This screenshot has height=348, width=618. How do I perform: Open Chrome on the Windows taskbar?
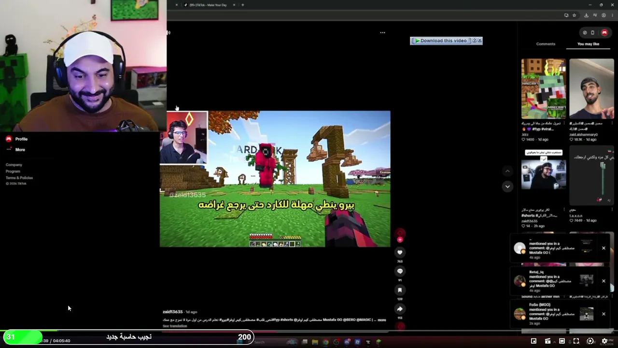coord(326,342)
